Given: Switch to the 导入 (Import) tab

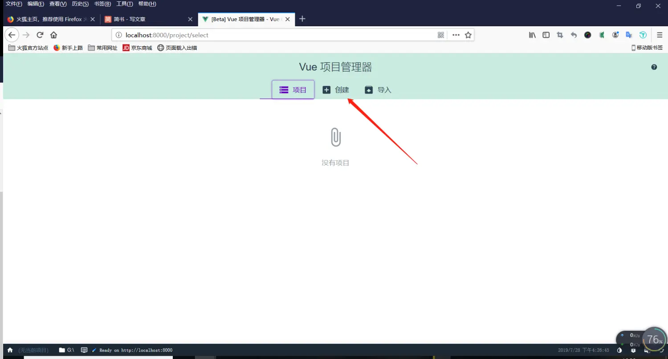Looking at the screenshot, I should click(378, 90).
